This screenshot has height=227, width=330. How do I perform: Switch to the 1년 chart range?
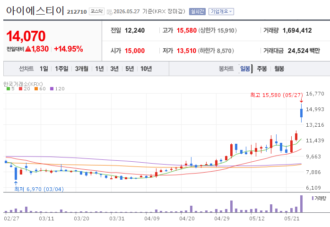(x=99, y=69)
